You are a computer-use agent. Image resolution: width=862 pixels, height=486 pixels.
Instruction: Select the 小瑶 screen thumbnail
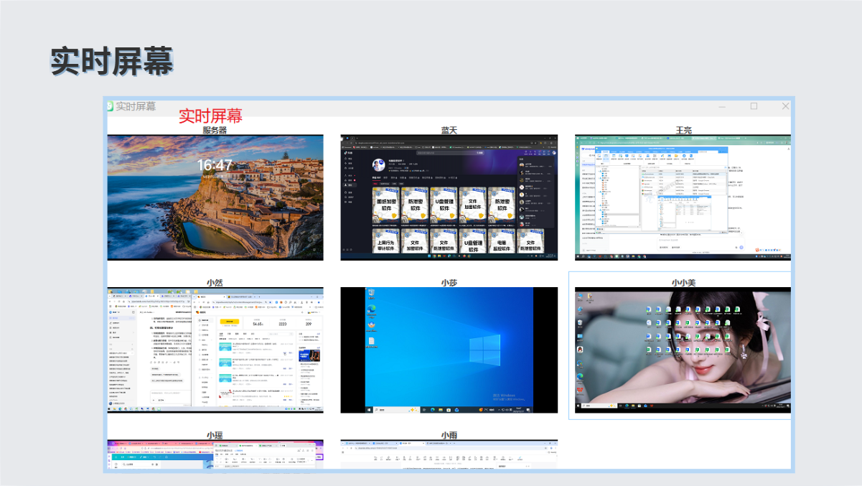(x=215, y=454)
